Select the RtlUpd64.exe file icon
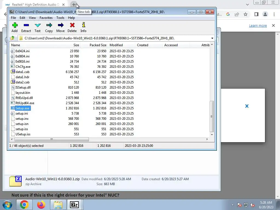This screenshot has width=280, height=210. coord(13,103)
